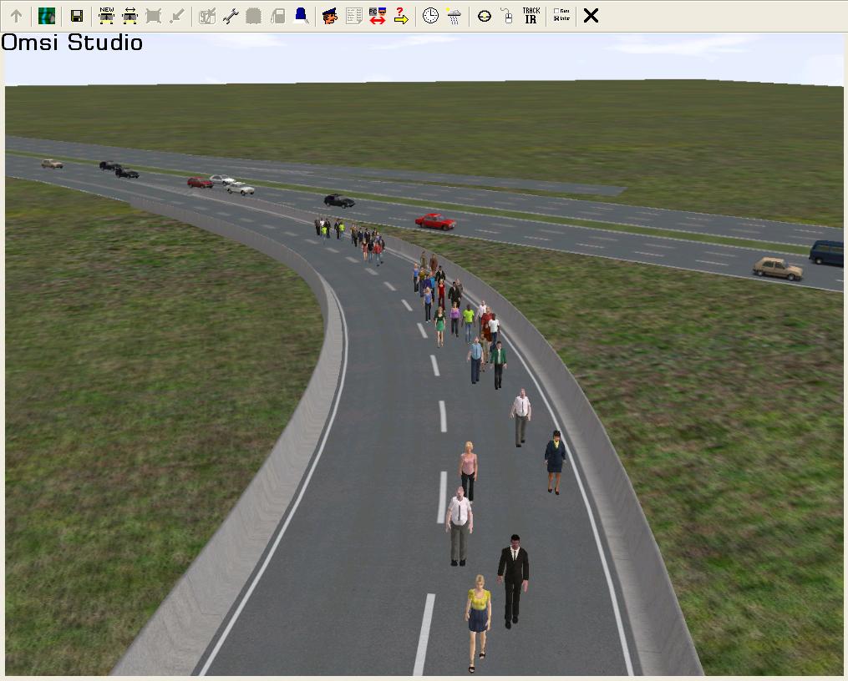Screen dimensions: 848x681
Task: Toggle mouse control icon
Action: tap(507, 16)
